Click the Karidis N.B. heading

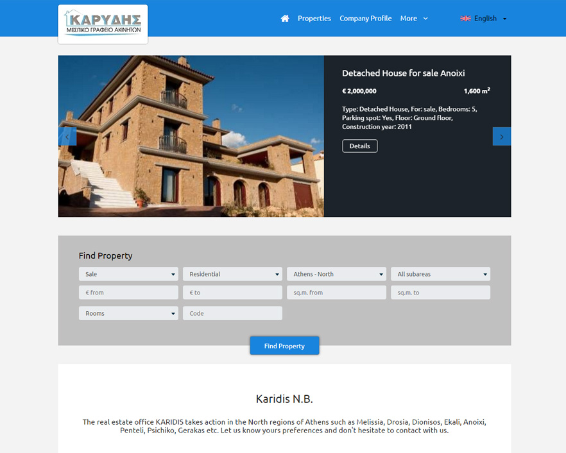pyautogui.click(x=284, y=399)
